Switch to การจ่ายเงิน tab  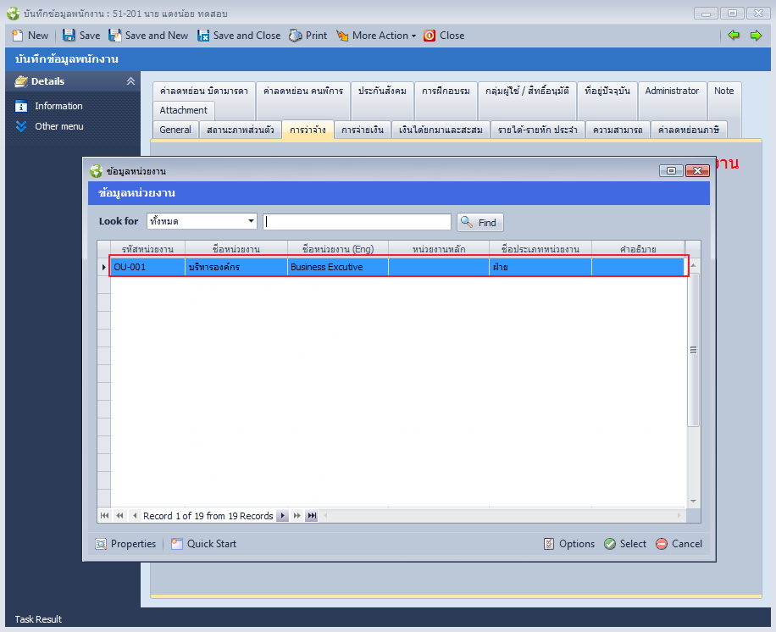point(363,130)
